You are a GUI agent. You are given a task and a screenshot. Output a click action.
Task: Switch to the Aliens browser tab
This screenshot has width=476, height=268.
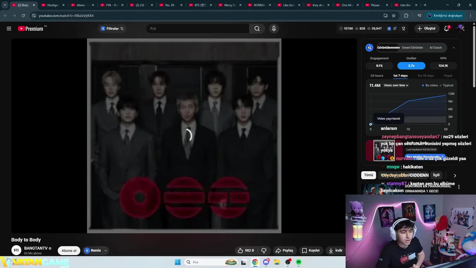pos(82,5)
